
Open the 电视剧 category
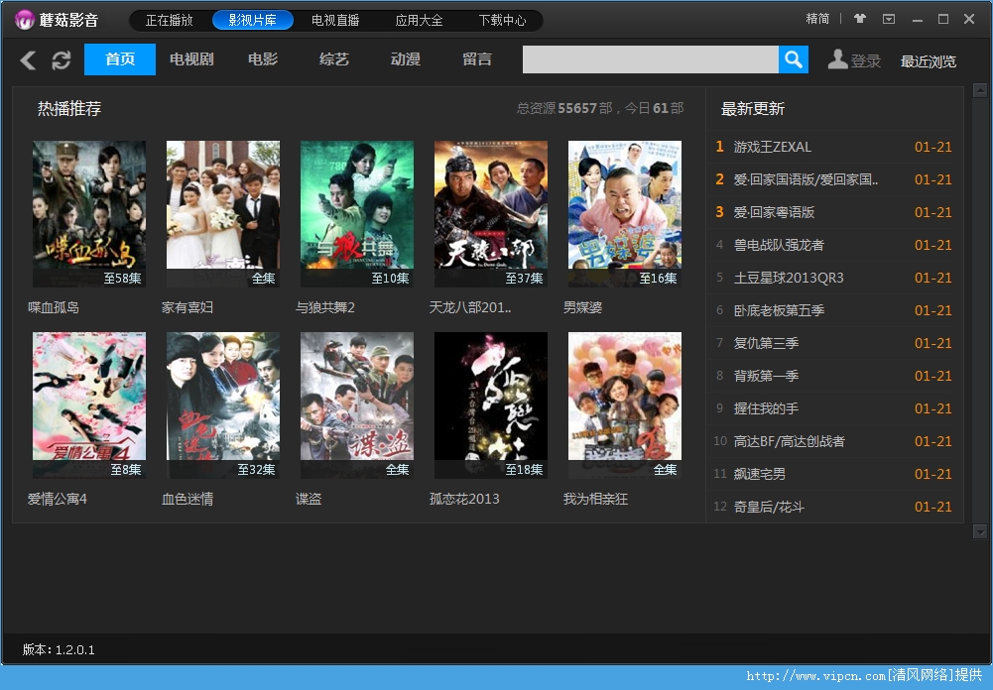(x=190, y=59)
